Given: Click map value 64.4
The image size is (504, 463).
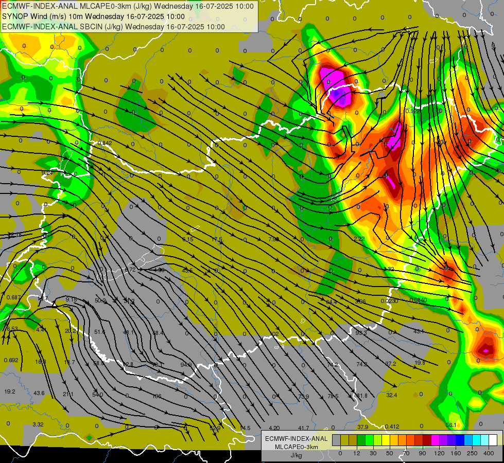Looking at the screenshot, I should point(332,302).
